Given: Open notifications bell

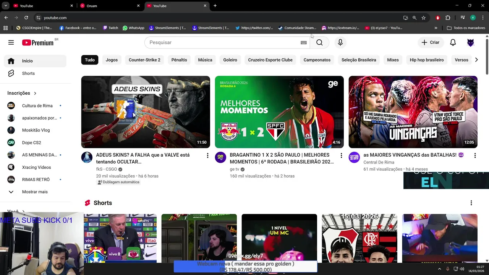Looking at the screenshot, I should [x=453, y=42].
